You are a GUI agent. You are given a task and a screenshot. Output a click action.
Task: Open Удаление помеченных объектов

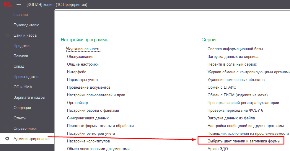coord(236,79)
